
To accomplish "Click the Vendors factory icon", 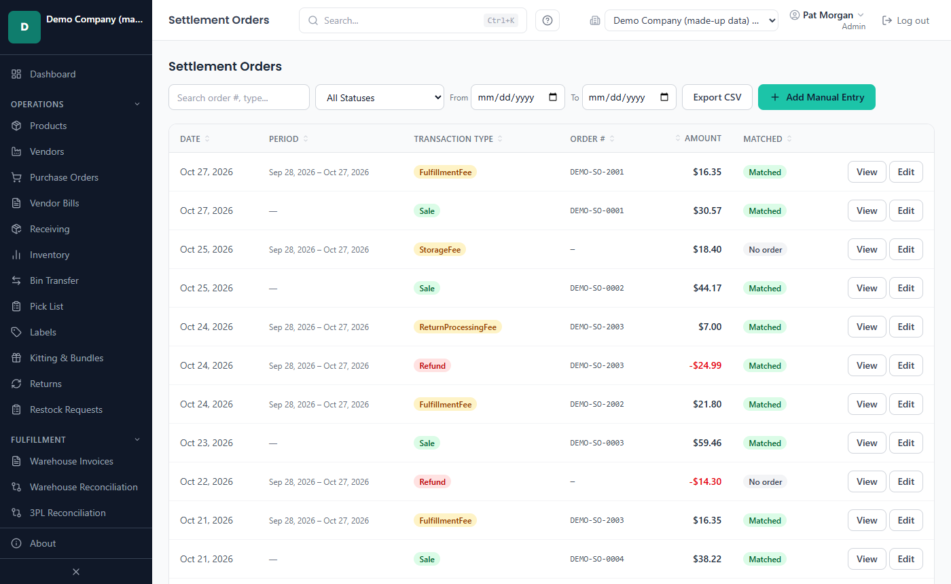I will click(x=16, y=151).
